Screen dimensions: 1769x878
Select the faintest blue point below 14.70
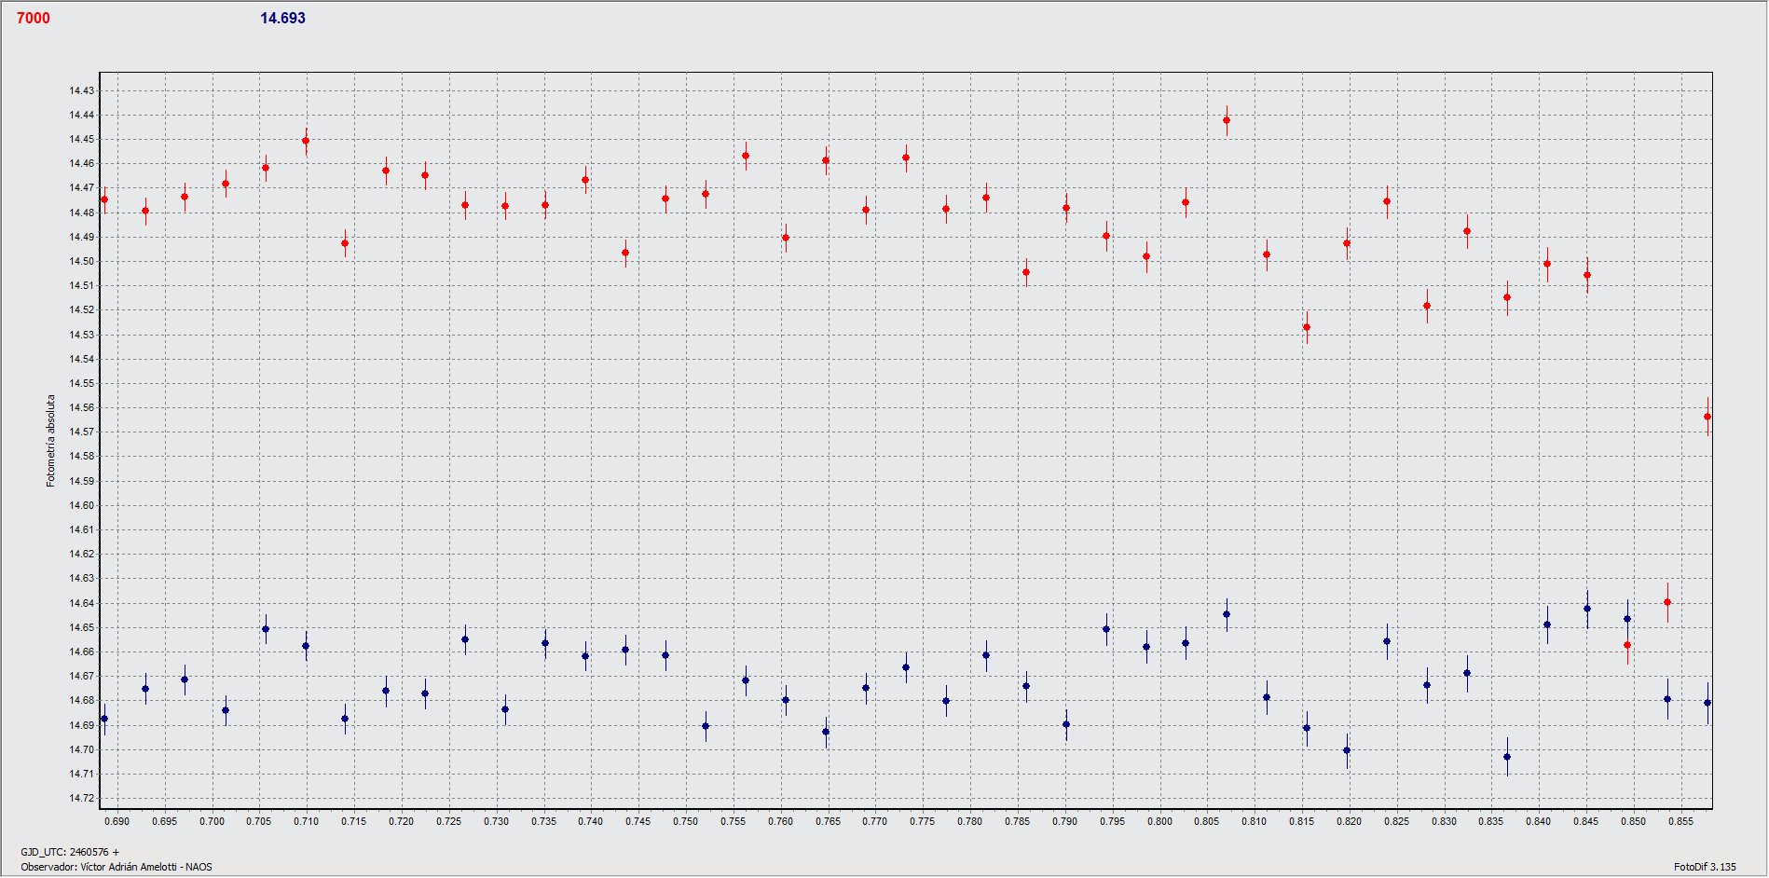(1507, 757)
